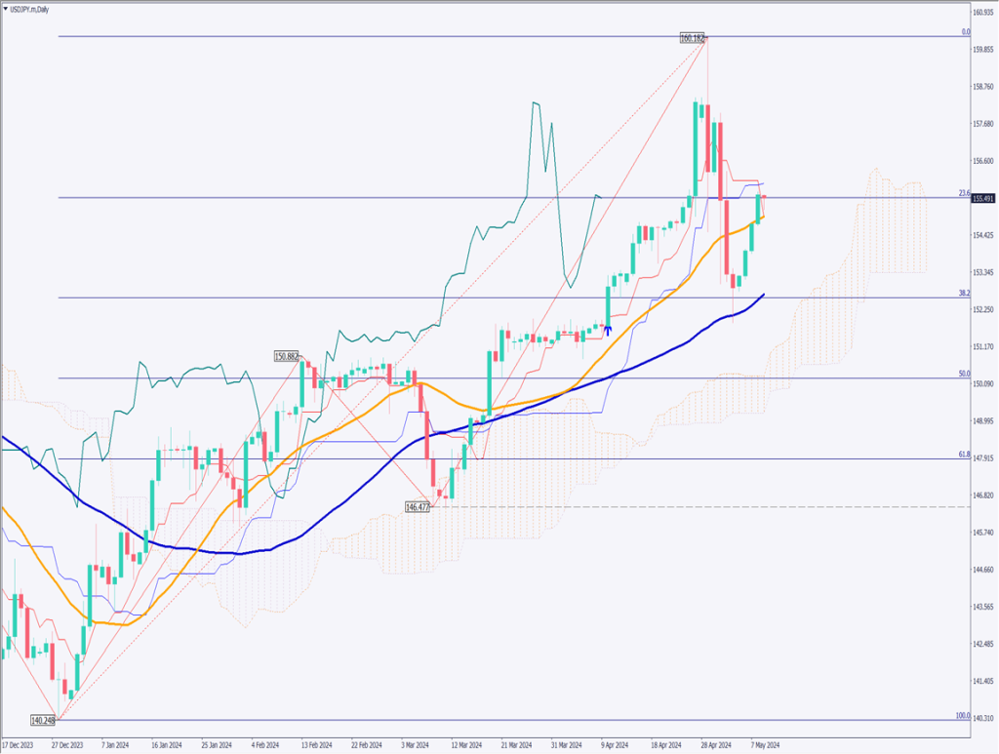Click the triangle beside USDJPY.m,Daily title
The height and width of the screenshot is (754, 999).
pos(7,9)
